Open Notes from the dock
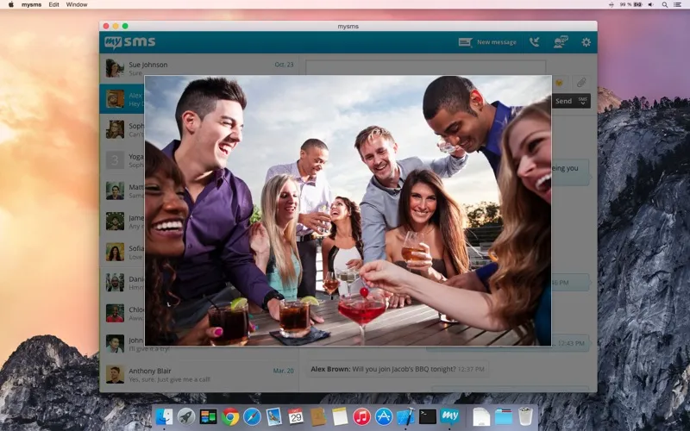This screenshot has height=431, width=690. point(340,416)
